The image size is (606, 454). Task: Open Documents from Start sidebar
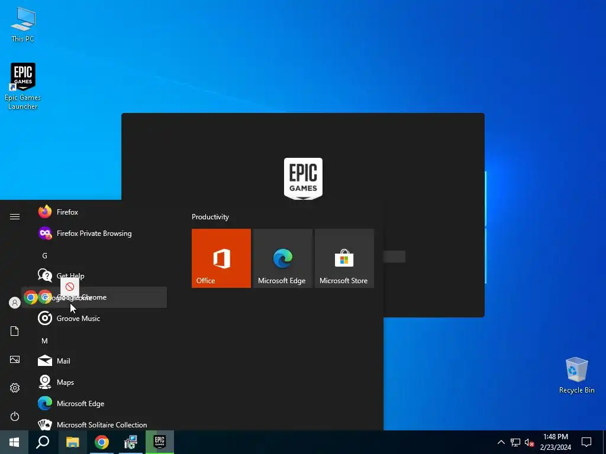tap(15, 331)
